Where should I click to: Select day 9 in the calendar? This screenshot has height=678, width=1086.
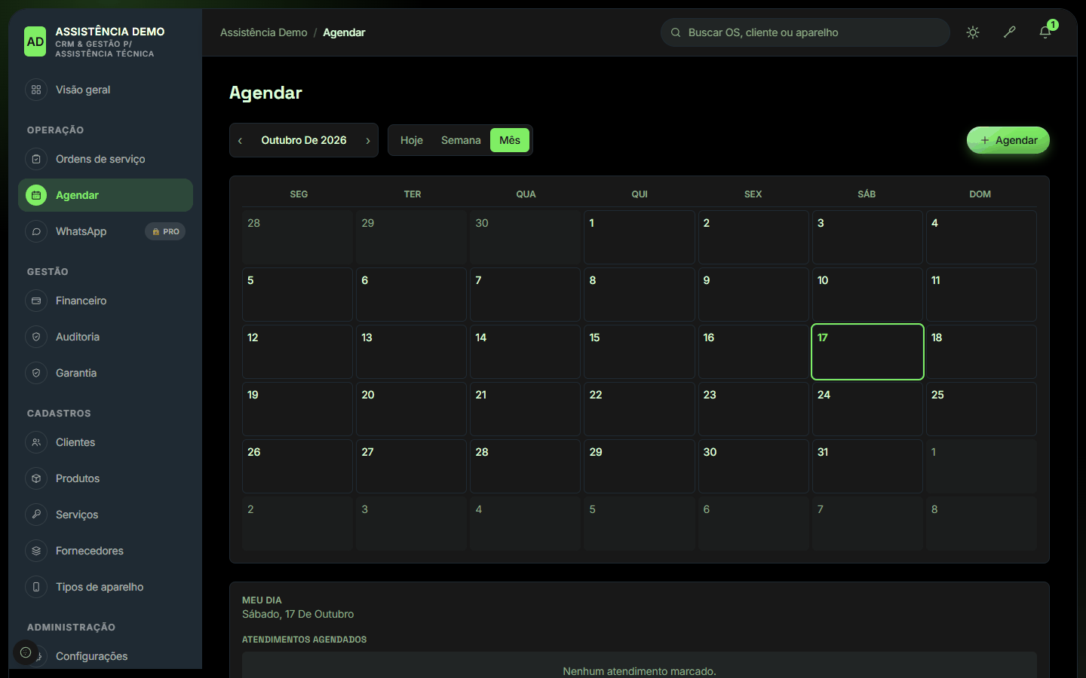pos(753,295)
